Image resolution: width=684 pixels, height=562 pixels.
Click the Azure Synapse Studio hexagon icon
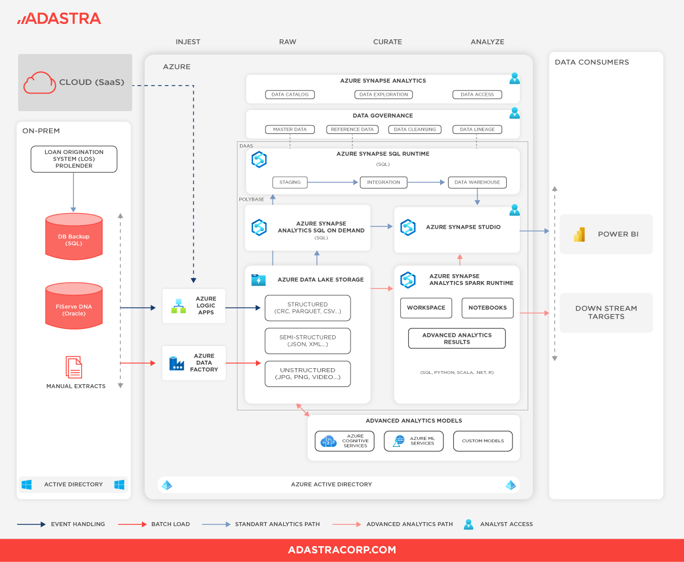point(408,227)
